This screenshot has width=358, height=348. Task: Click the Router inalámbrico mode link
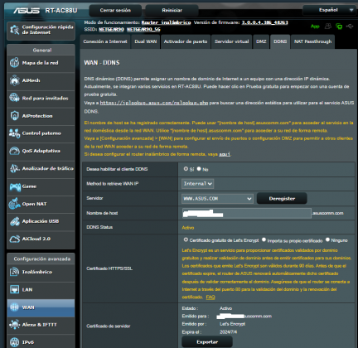[x=166, y=22]
